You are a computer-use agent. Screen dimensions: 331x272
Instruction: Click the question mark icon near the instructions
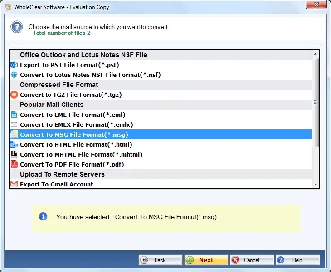click(17, 27)
